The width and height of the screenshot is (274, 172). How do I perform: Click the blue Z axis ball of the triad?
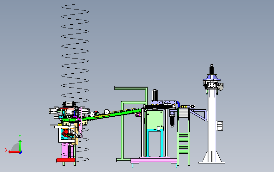click(x=21, y=152)
